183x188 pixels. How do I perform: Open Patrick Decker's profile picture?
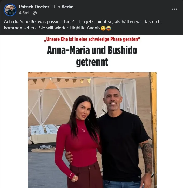pyautogui.click(x=10, y=10)
